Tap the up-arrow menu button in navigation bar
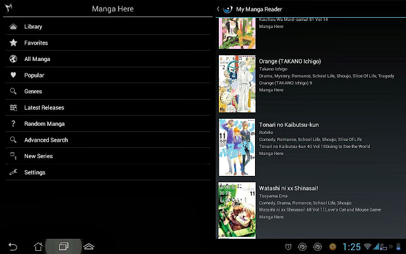This screenshot has width=406, height=254. 89,246
